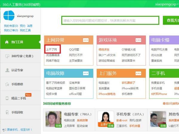Select the 网页打不开 problem link
The image size is (179, 134).
click(x=76, y=55)
